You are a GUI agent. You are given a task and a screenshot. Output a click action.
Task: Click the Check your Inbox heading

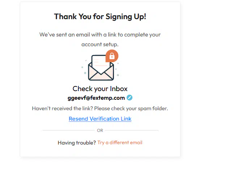point(100,89)
